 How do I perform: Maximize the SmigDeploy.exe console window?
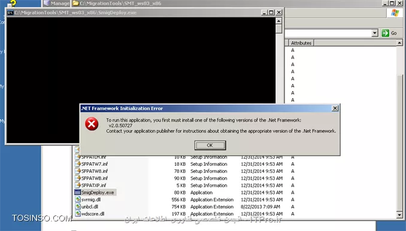click(271, 13)
